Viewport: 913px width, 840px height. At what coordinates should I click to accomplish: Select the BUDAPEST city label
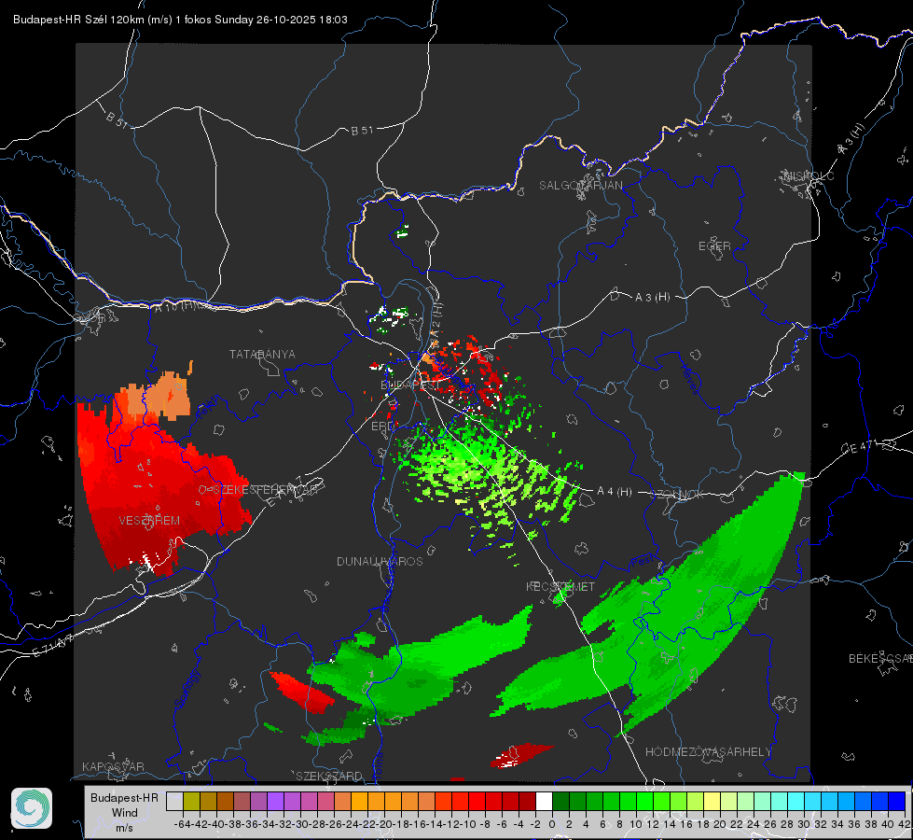[x=410, y=385]
